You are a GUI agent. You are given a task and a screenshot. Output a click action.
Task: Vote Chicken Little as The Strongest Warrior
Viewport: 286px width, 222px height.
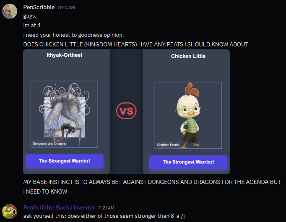(x=188, y=162)
